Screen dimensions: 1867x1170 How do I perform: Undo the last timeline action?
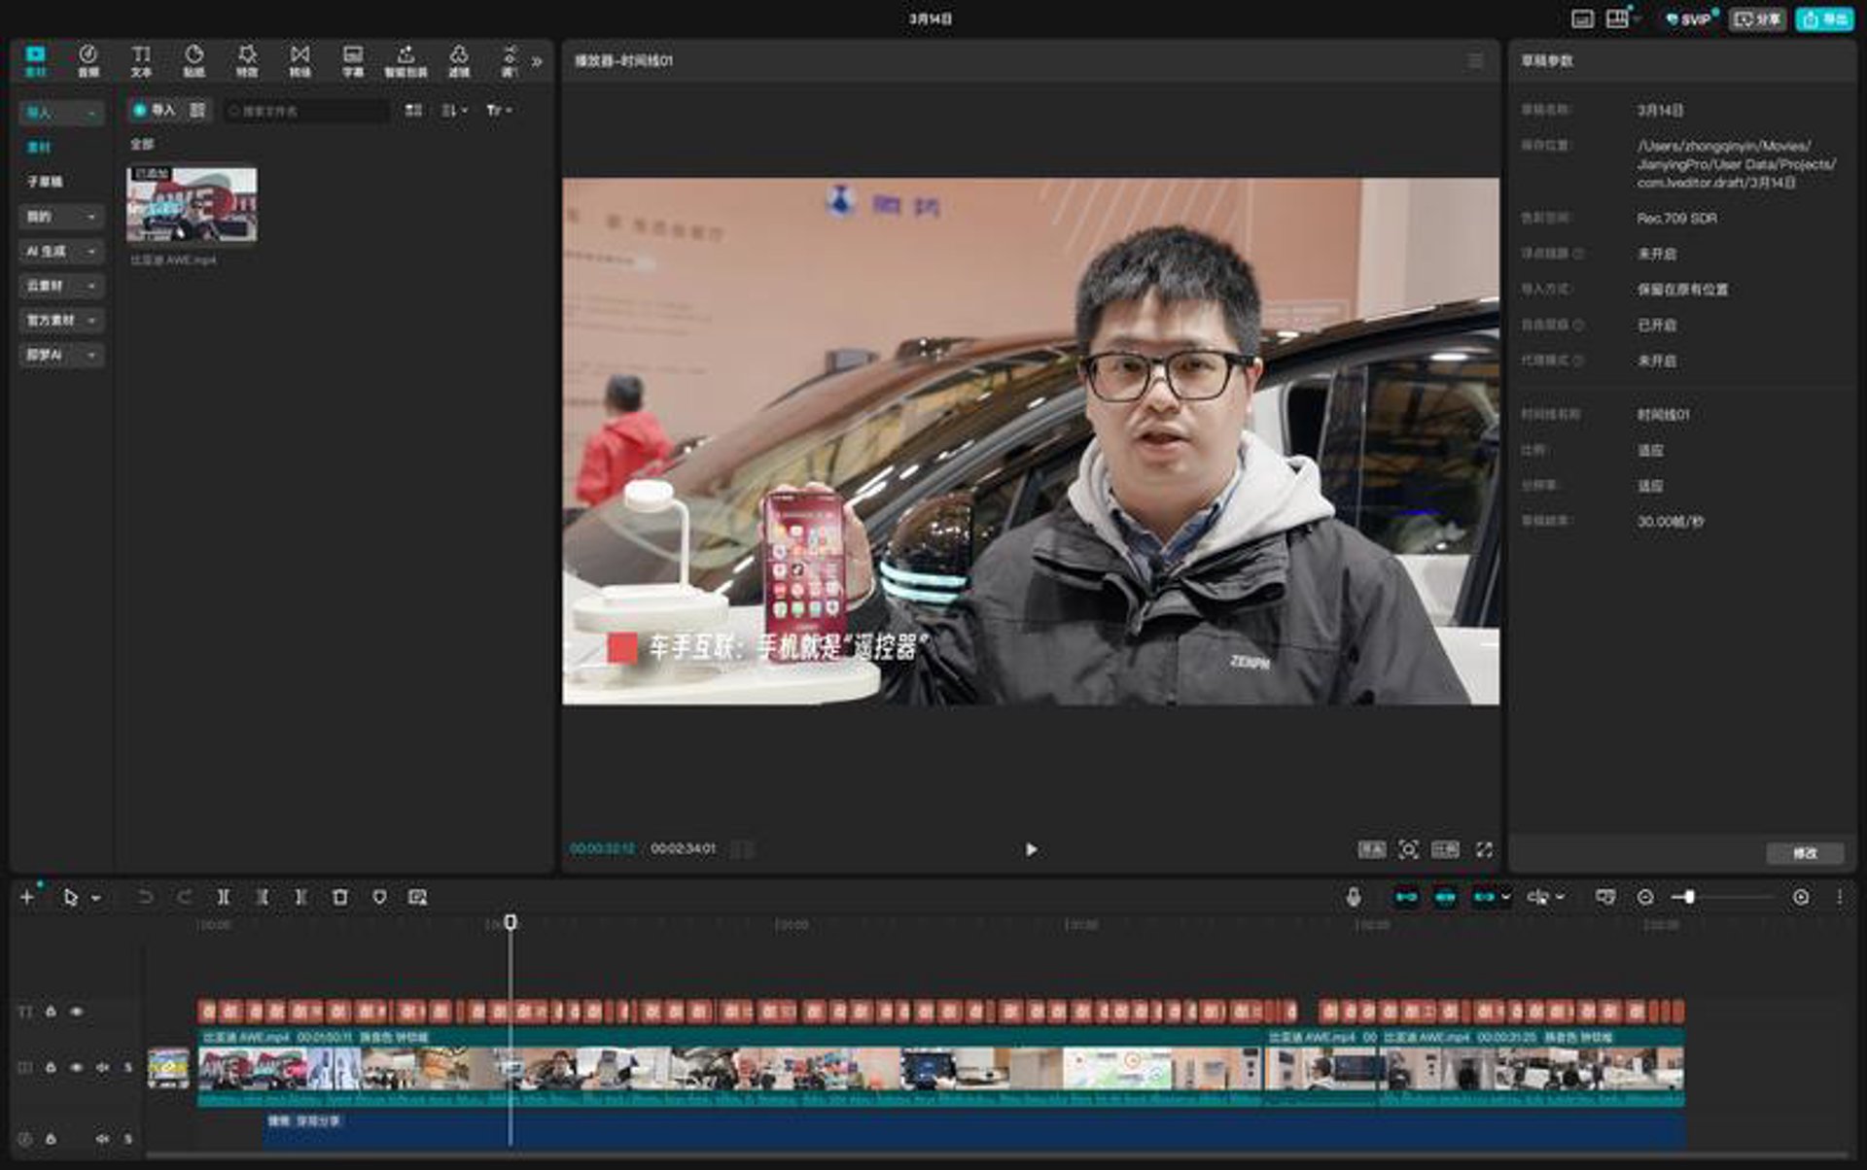click(x=145, y=897)
